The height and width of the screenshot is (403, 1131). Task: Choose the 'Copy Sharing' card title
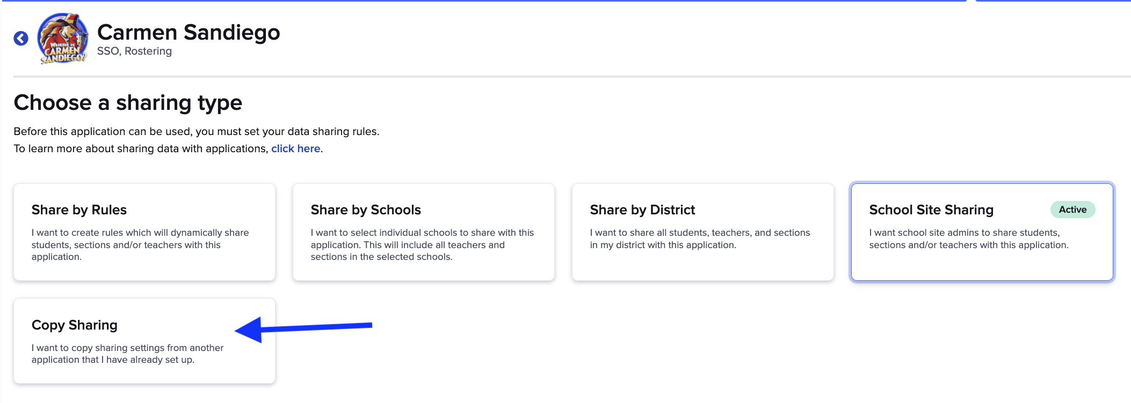coord(75,325)
